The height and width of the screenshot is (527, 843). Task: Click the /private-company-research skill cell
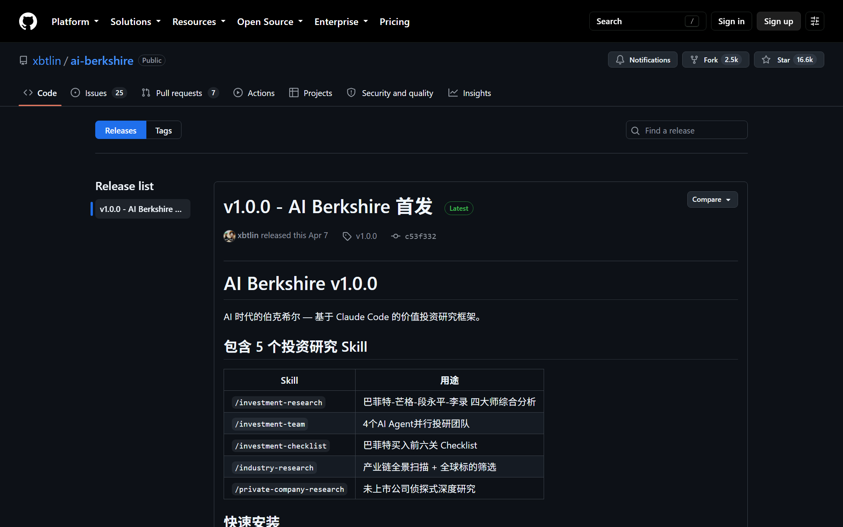[x=290, y=489]
